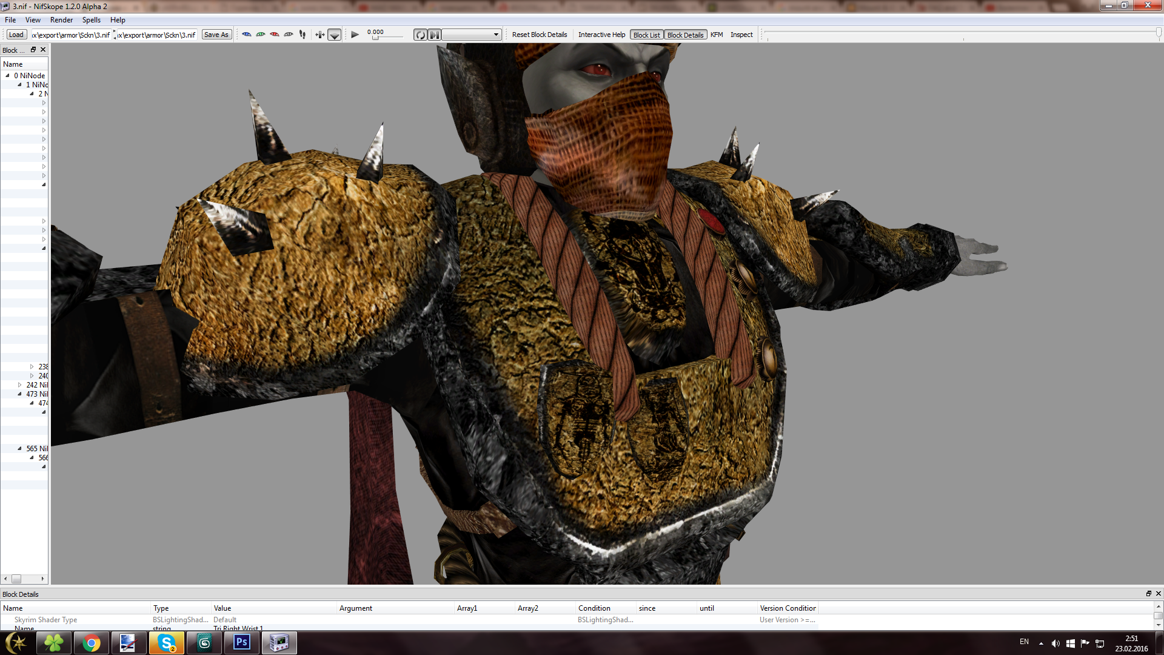This screenshot has width=1164, height=655.
Task: Toggle the gray eye view icon
Action: pyautogui.click(x=289, y=35)
